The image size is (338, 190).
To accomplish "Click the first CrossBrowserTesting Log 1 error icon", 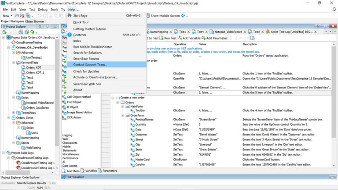I will [18, 163].
